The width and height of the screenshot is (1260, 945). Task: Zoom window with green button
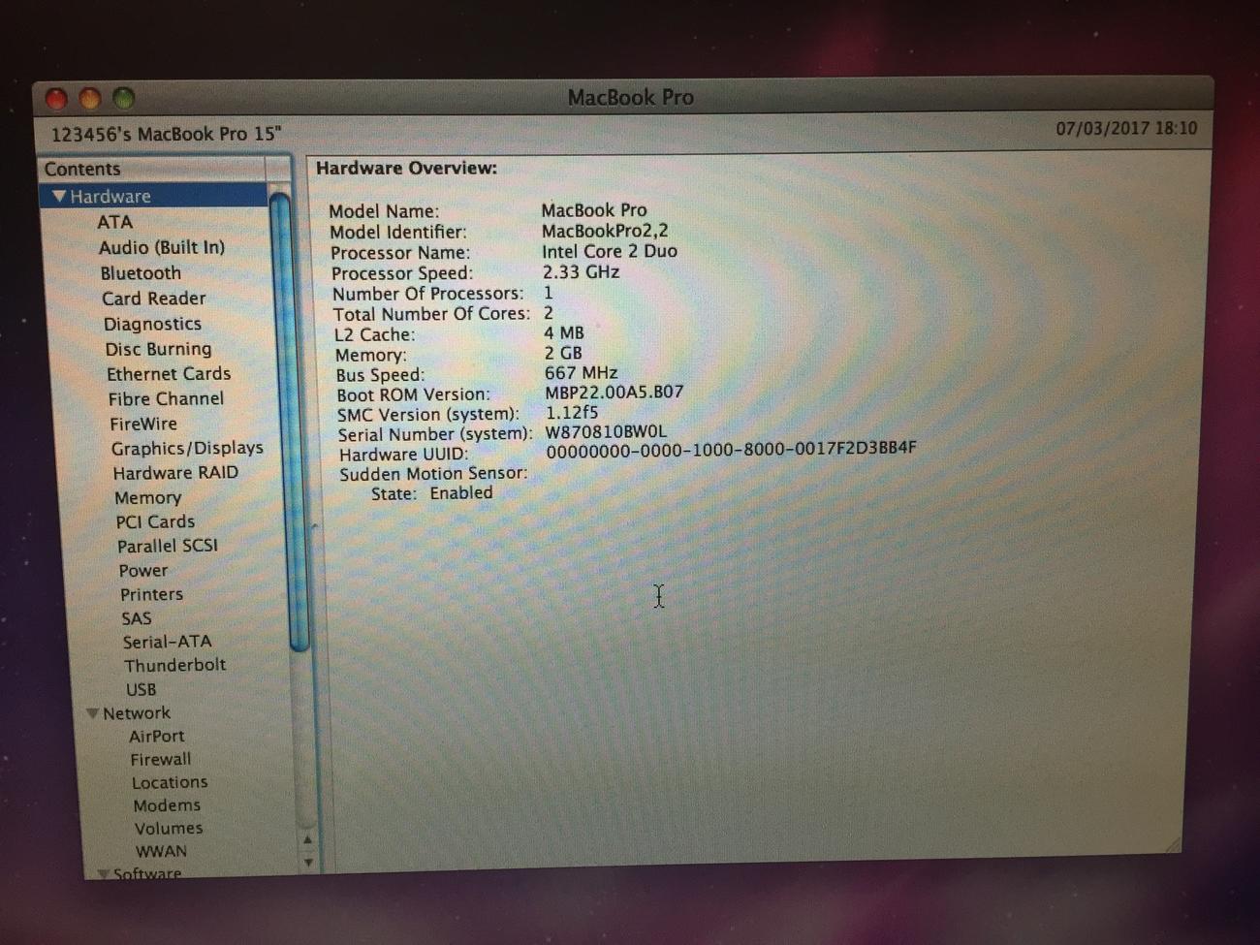point(123,98)
